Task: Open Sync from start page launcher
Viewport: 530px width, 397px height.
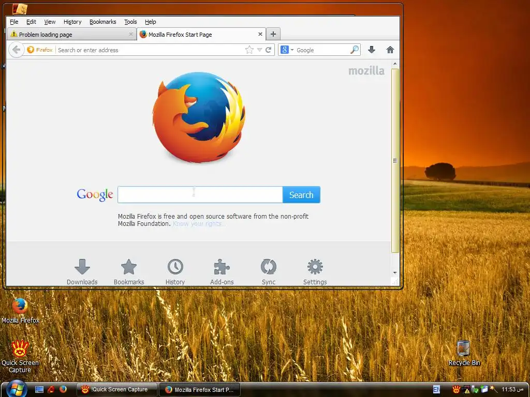Action: (269, 272)
